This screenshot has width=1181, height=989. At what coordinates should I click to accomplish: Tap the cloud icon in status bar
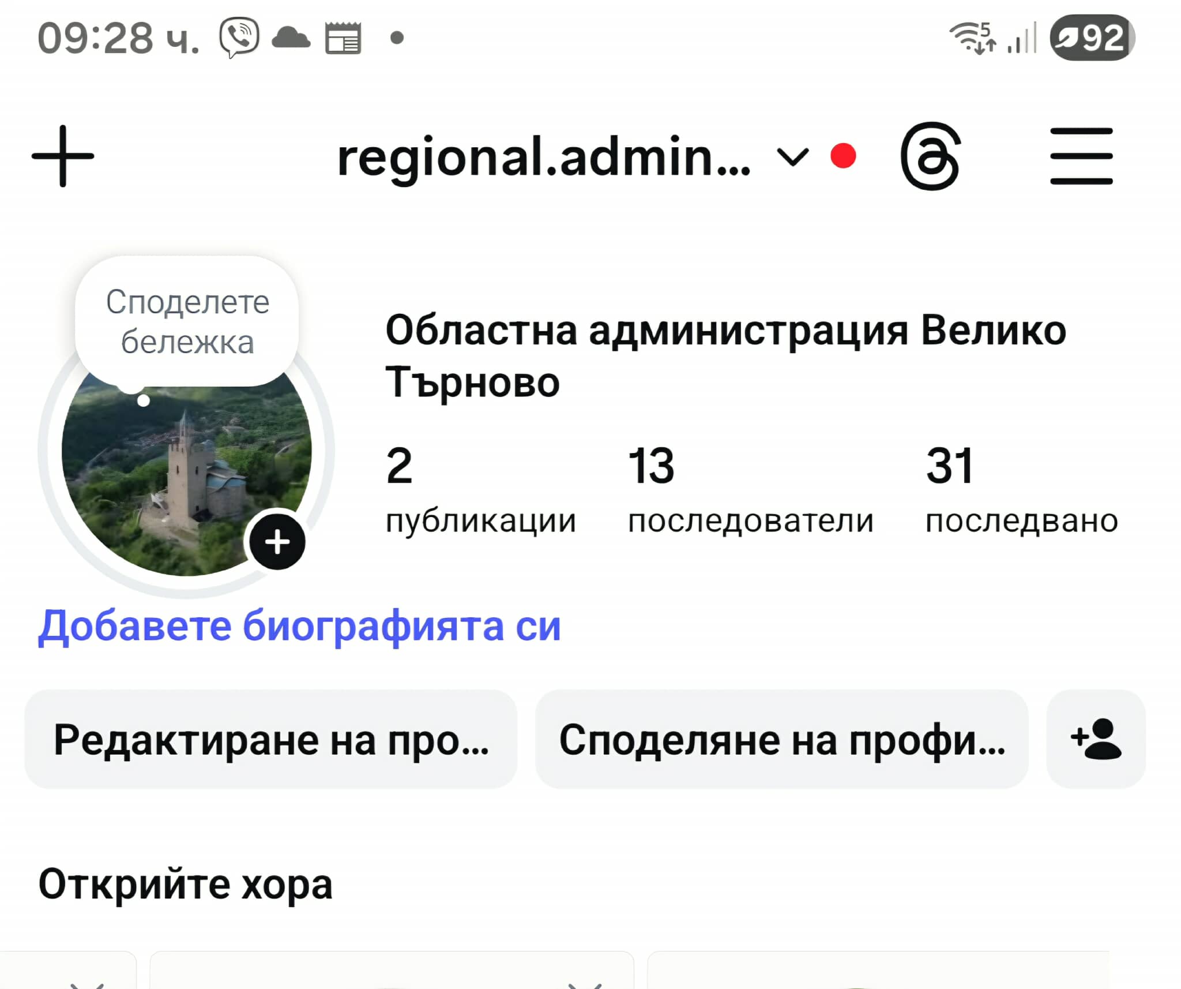pyautogui.click(x=291, y=38)
